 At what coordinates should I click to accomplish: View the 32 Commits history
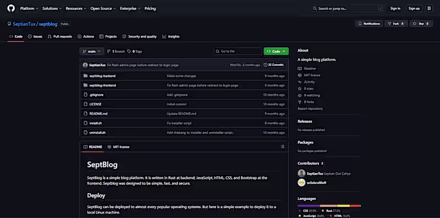coord(273,65)
